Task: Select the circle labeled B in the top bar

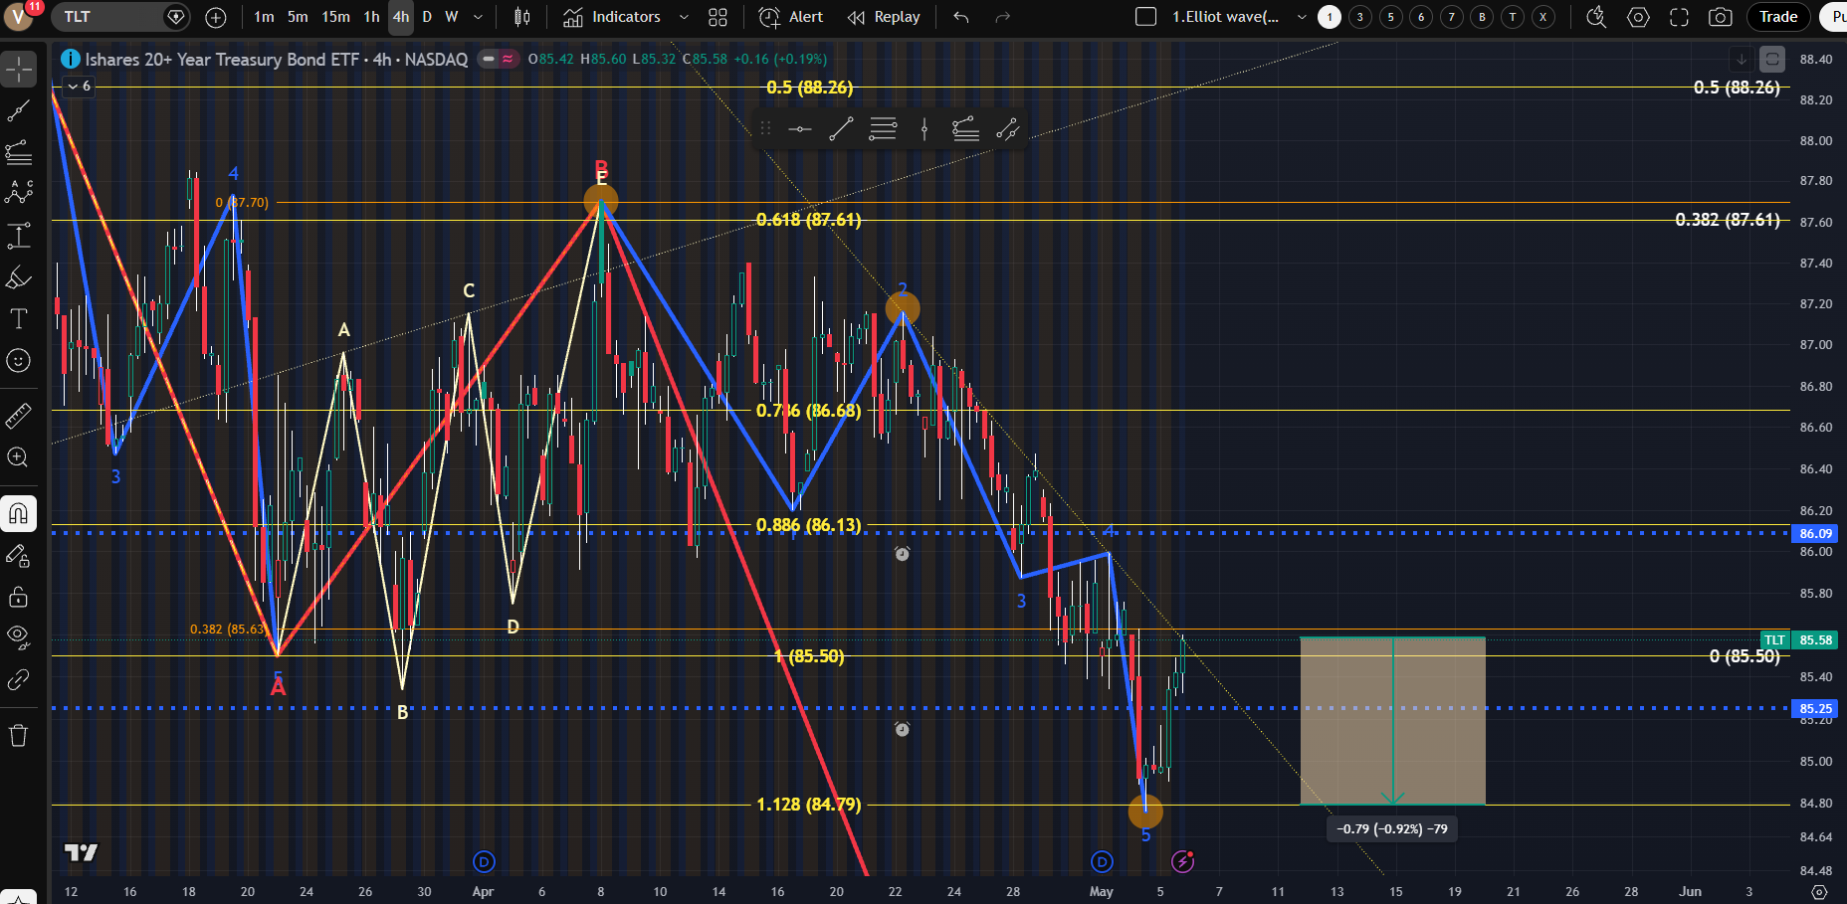Action: pos(1482,17)
